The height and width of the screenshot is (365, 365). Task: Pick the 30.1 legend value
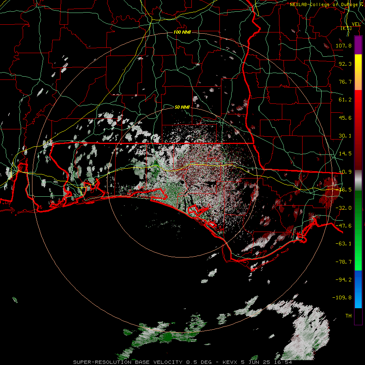pos(345,136)
